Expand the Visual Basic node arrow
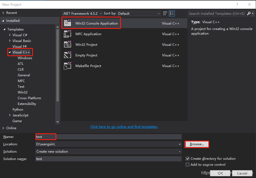 (x=10, y=41)
